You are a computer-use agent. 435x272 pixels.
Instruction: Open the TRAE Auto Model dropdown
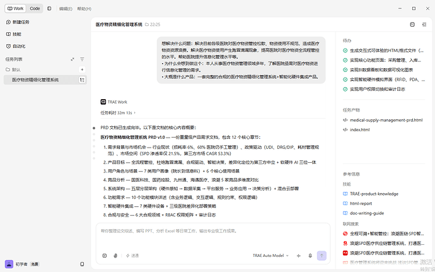(270, 256)
